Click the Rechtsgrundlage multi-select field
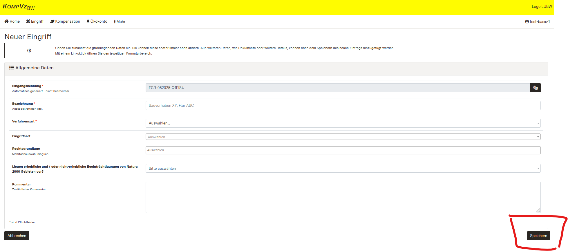Viewport: 568px width, 251px height. point(343,150)
